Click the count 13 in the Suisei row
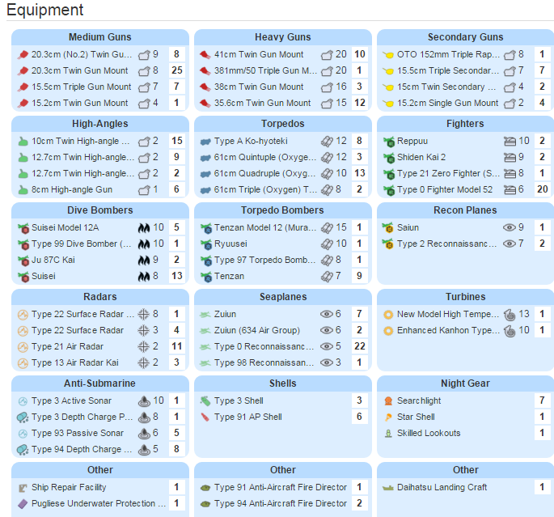This screenshot has height=517, width=554. point(176,276)
